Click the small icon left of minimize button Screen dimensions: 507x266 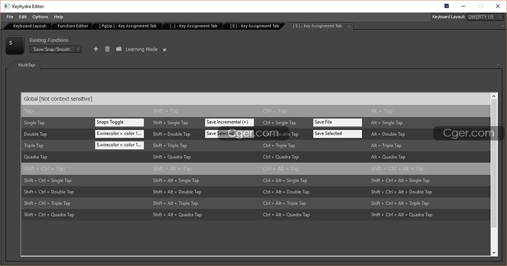click(x=448, y=5)
